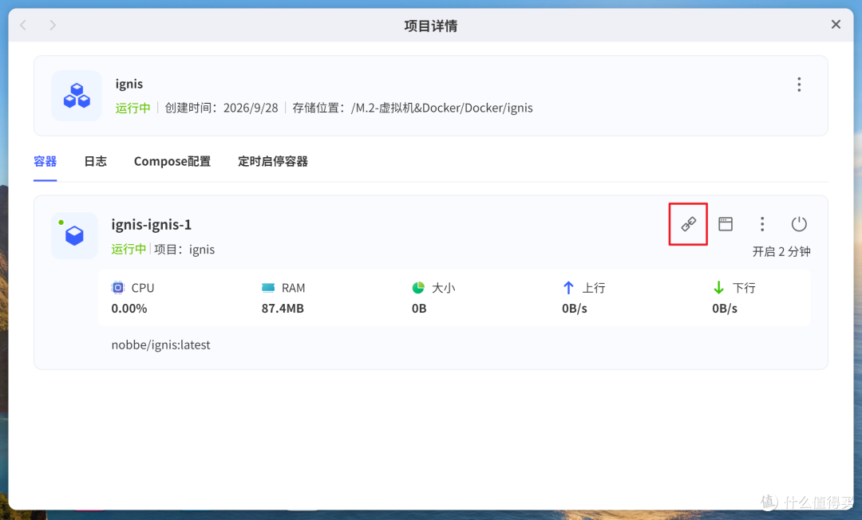Click the RAM memory icon
This screenshot has width=862, height=520.
(268, 288)
